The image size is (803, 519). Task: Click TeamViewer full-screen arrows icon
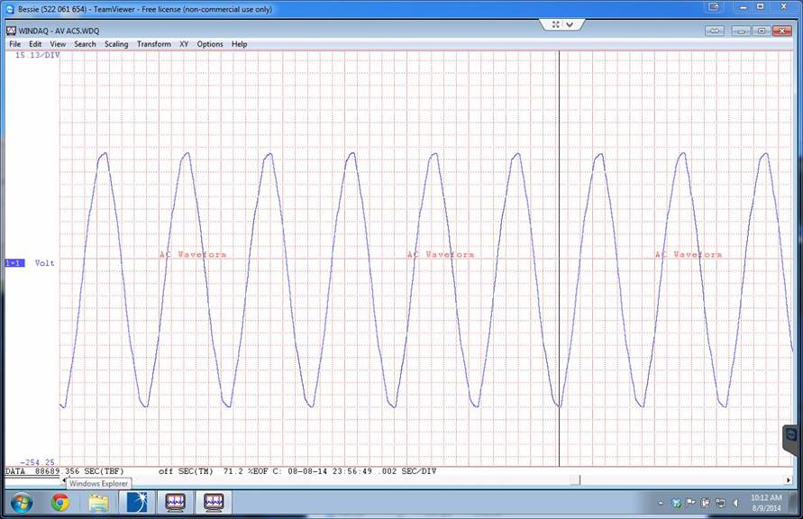[x=556, y=24]
